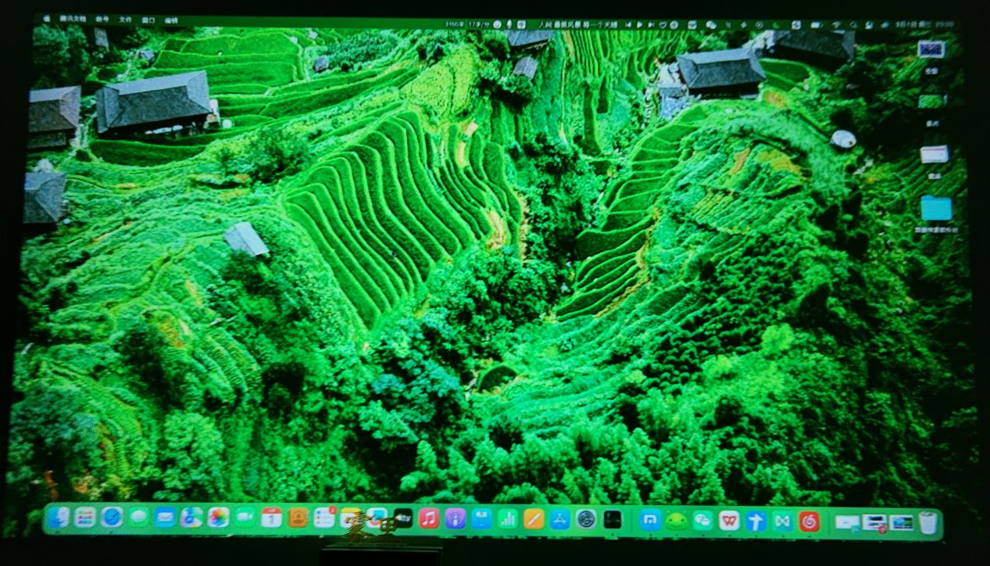The height and width of the screenshot is (566, 990).
Task: Launch Pages from the Dock
Action: 534,518
